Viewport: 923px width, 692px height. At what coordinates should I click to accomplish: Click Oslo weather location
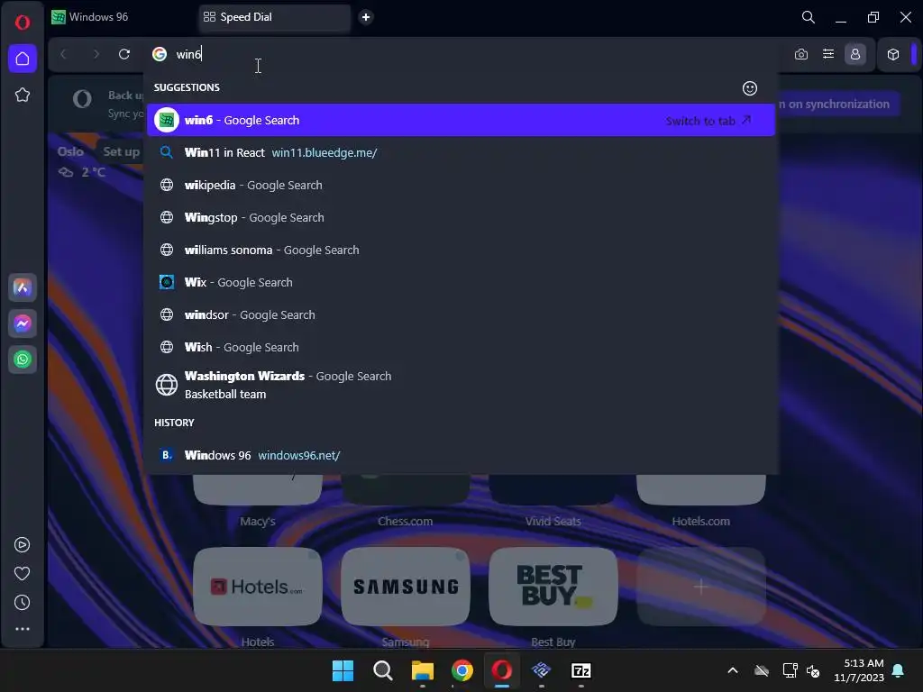click(70, 151)
